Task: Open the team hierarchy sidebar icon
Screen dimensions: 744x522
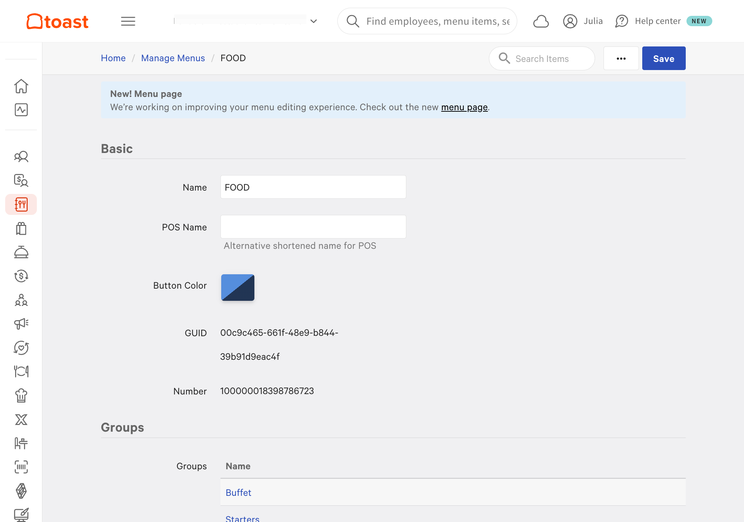Action: click(x=21, y=300)
